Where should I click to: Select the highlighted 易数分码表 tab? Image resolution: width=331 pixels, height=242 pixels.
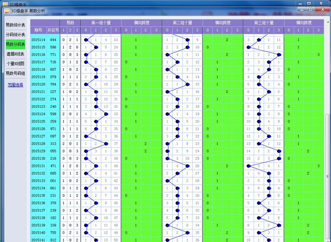click(15, 44)
